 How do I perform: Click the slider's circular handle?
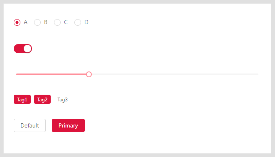pyautogui.click(x=89, y=74)
